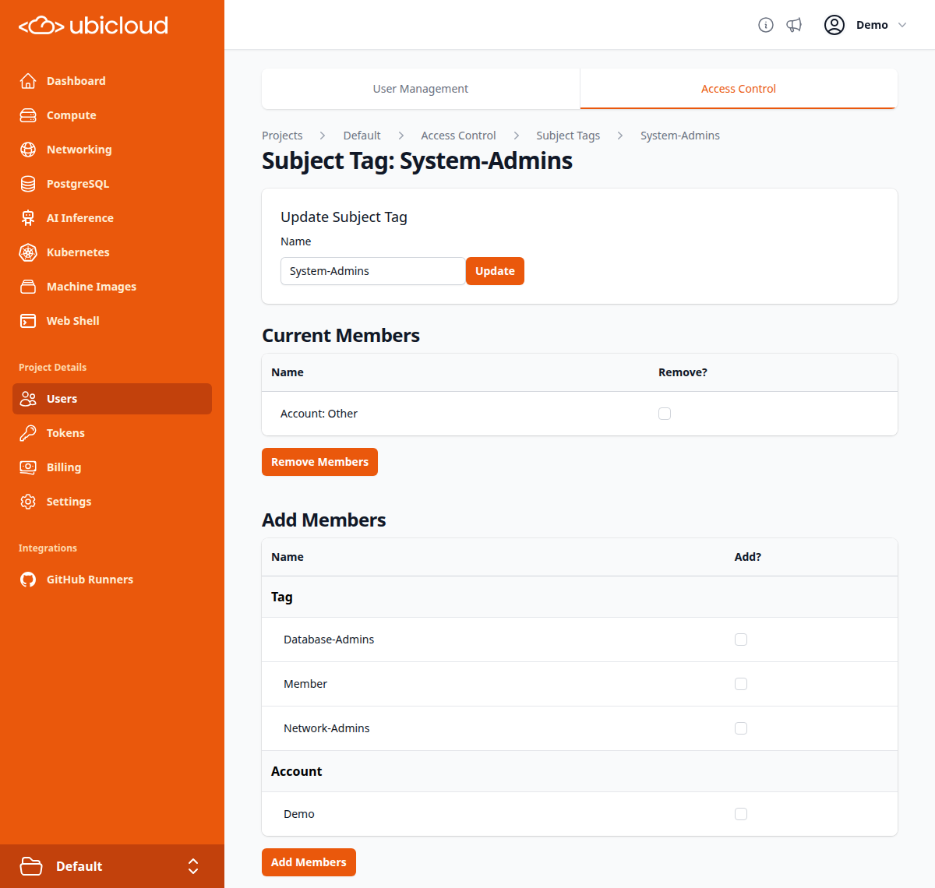Viewport: 935px width, 888px height.
Task: Open the Demo account dropdown chevron
Action: [902, 25]
